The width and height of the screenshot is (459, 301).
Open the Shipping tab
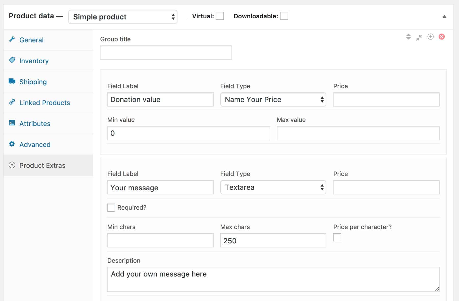pyautogui.click(x=48, y=82)
